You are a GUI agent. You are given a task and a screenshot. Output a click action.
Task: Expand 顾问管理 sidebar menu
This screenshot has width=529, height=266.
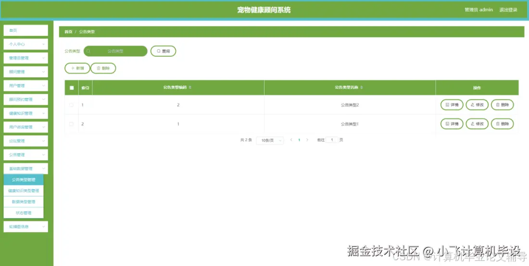(x=25, y=72)
